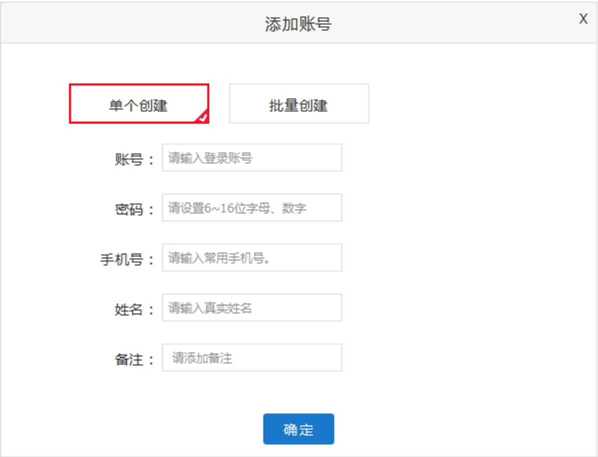This screenshot has width=598, height=457.
Task: Switch to the 批量创建 tab
Action: [299, 104]
